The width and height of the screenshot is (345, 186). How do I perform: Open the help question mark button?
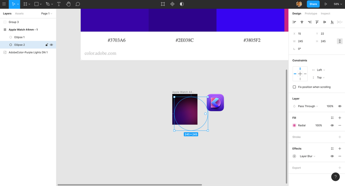click(335, 177)
